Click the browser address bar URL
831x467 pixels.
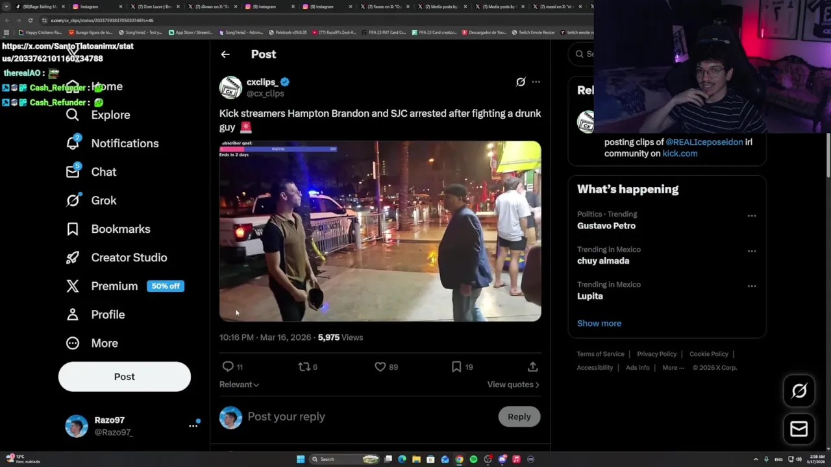pos(102,20)
